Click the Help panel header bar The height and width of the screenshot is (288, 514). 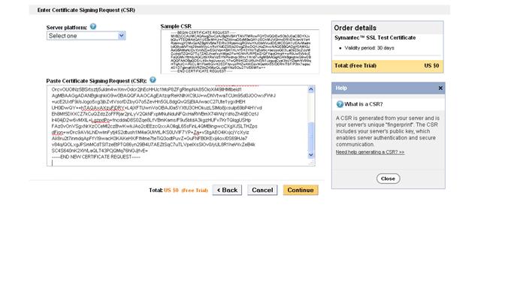(x=388, y=88)
